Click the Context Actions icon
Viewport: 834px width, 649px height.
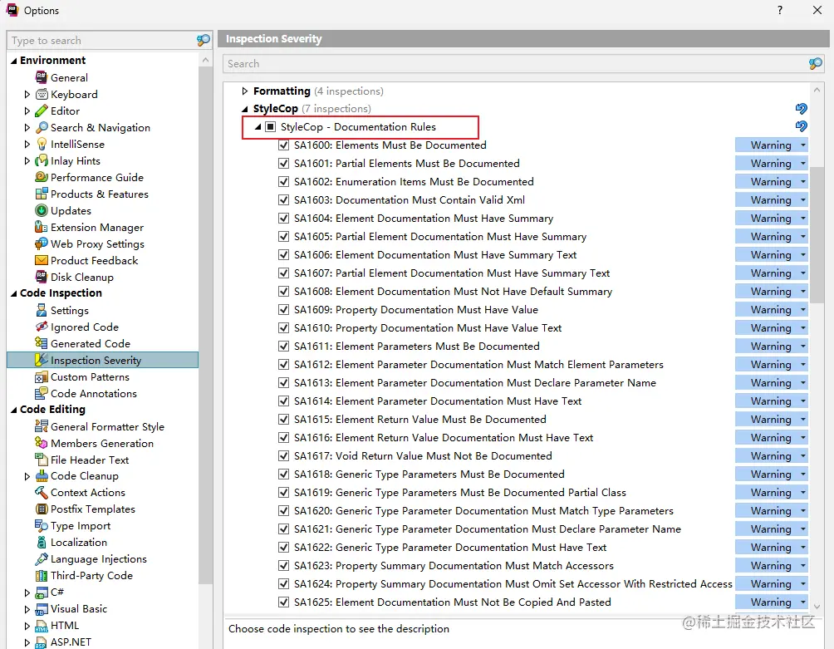[41, 492]
